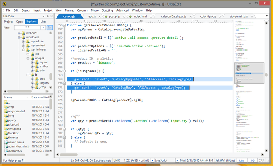273x166 pixels.
Task: Toggle the CAP caps lock indicator
Action: click(261, 160)
